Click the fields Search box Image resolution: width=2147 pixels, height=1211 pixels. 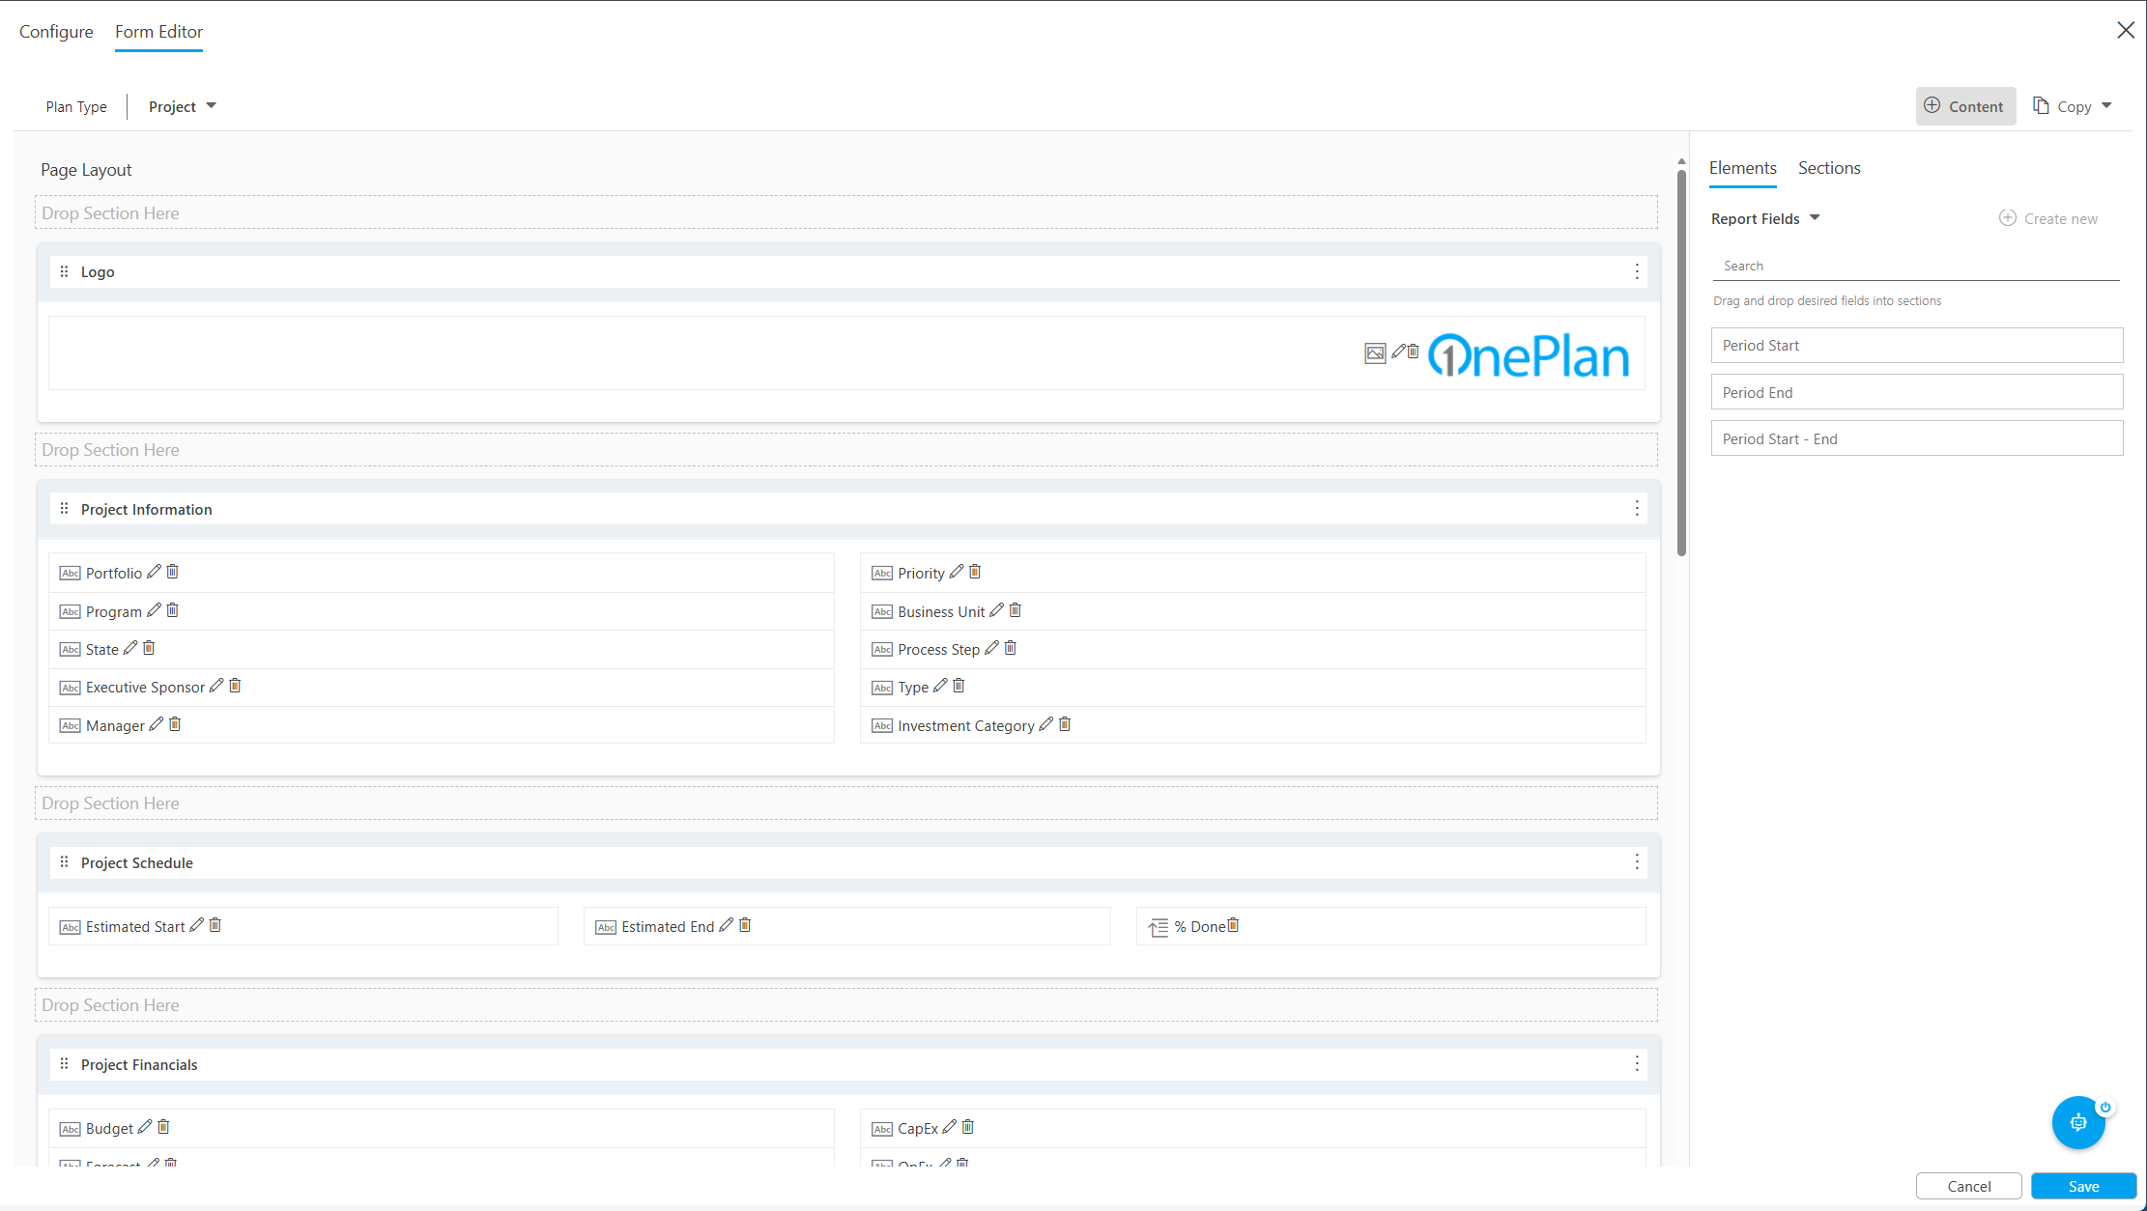pos(1916,266)
